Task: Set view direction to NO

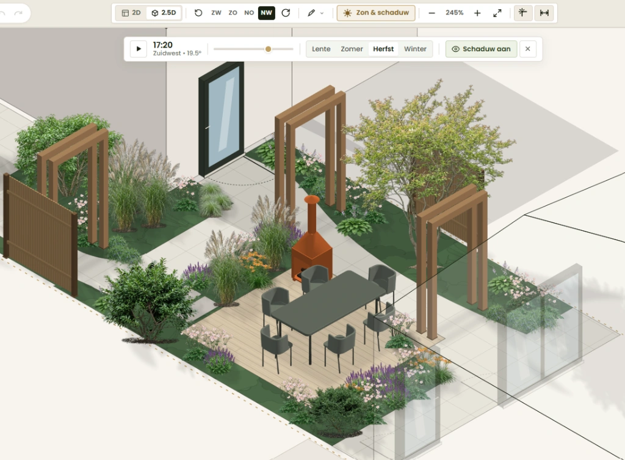Action: (249, 13)
